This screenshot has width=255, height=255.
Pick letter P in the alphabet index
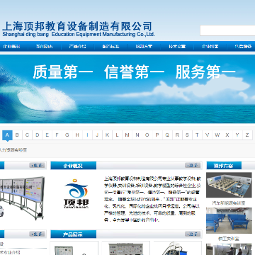157,135
